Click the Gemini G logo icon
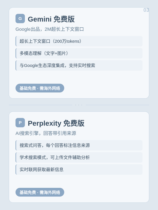 [20, 18]
